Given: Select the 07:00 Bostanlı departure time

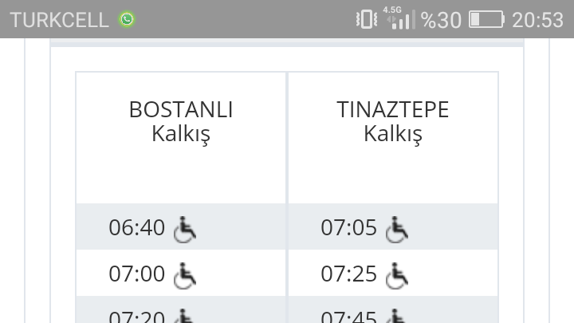Looking at the screenshot, I should (136, 274).
